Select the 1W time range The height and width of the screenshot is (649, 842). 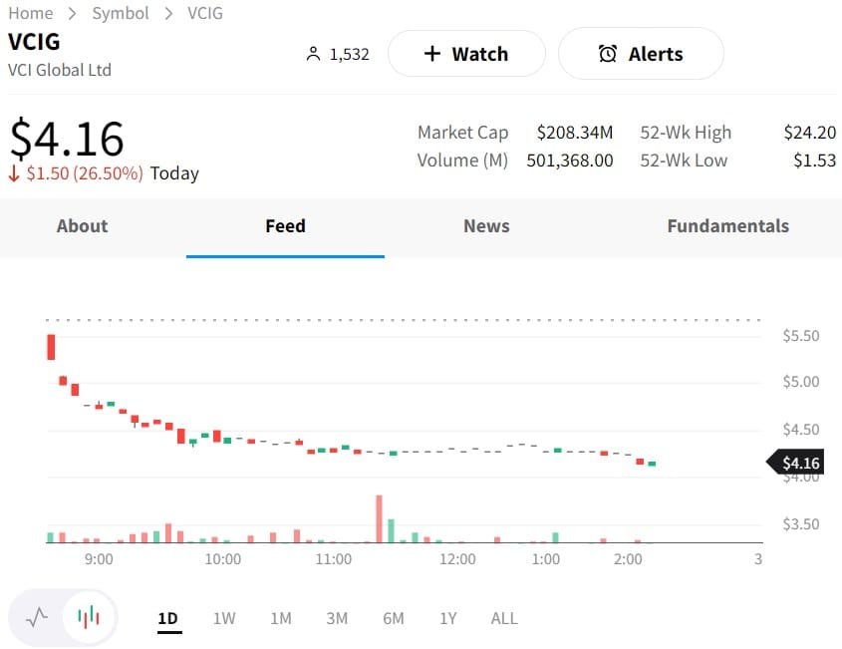click(224, 618)
